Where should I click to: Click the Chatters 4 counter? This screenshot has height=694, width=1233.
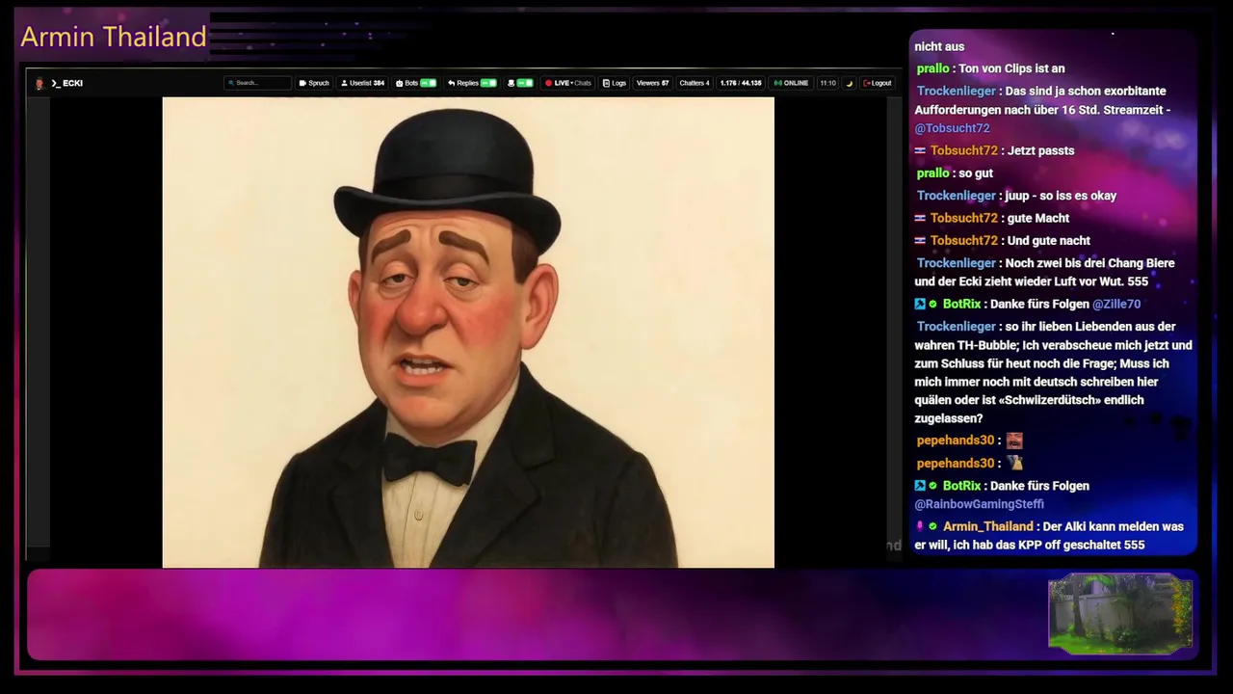(695, 83)
